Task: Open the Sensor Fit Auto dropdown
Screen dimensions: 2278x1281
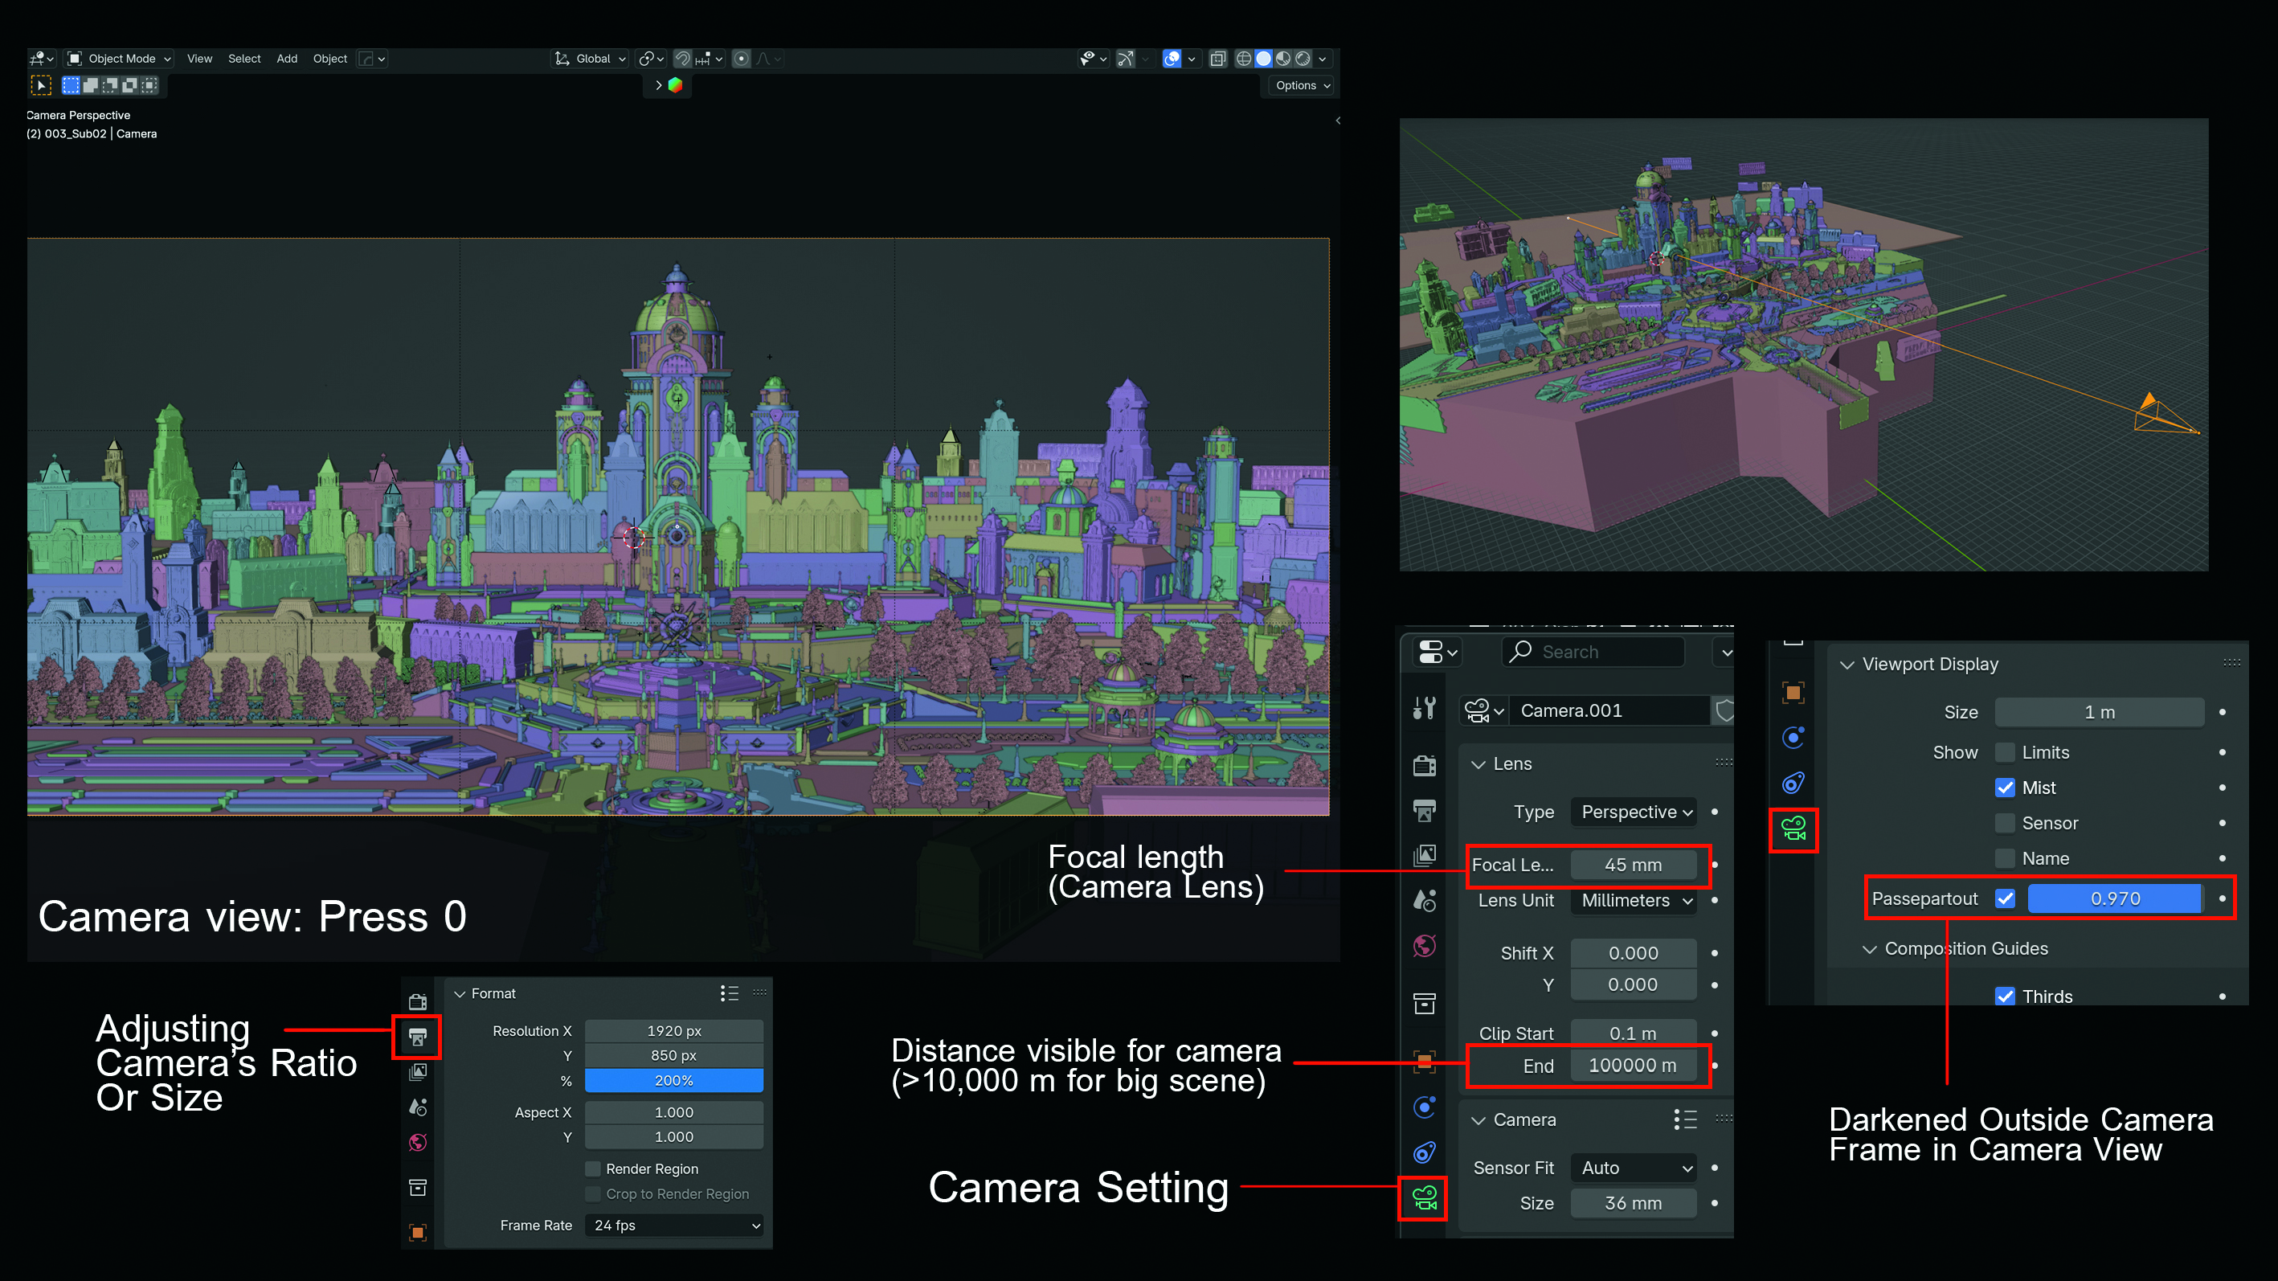Action: click(1633, 1168)
